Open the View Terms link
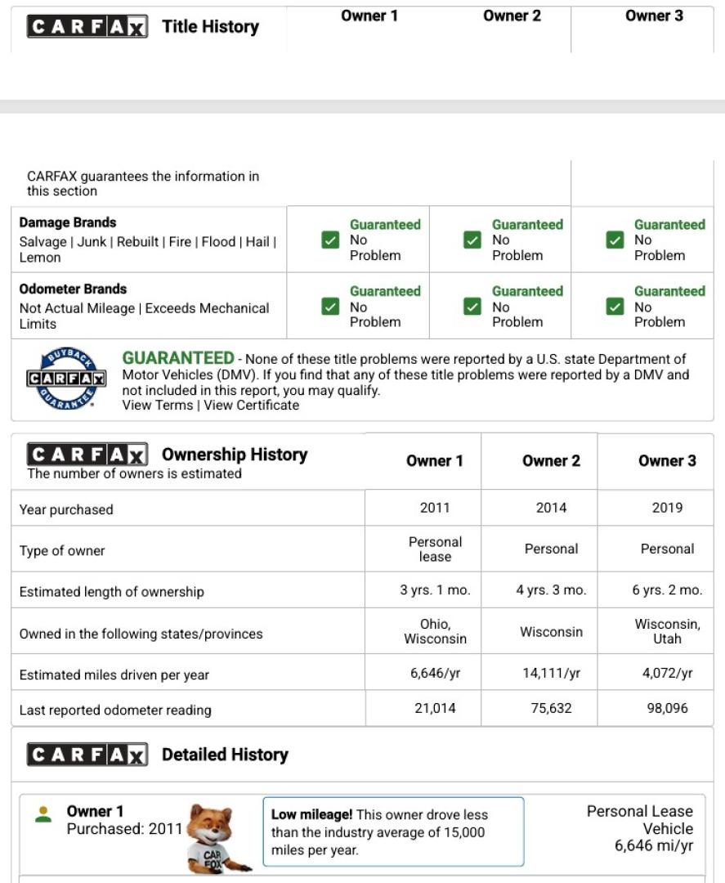Viewport: 725px width, 883px height. click(158, 405)
